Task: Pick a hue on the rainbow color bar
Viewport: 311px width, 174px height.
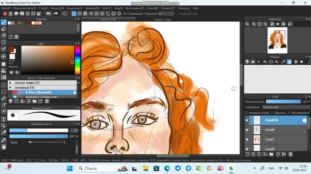Action: [77, 60]
